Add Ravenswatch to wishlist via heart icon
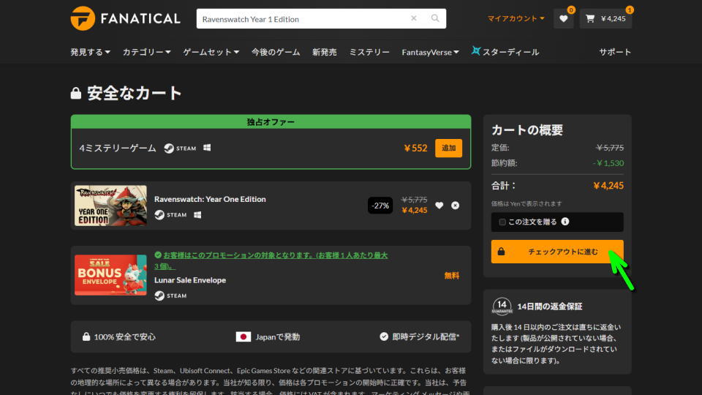This screenshot has width=702, height=395. pos(439,205)
